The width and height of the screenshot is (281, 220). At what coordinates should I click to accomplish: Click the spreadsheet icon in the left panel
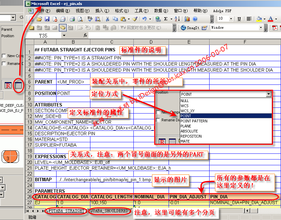18,85
